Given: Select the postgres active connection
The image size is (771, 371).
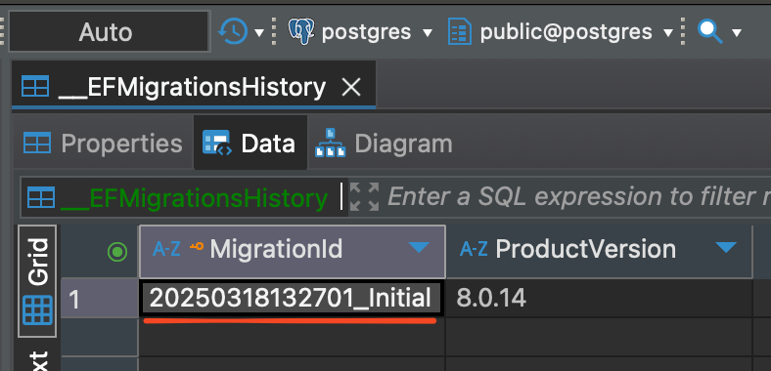Looking at the screenshot, I should 366,32.
